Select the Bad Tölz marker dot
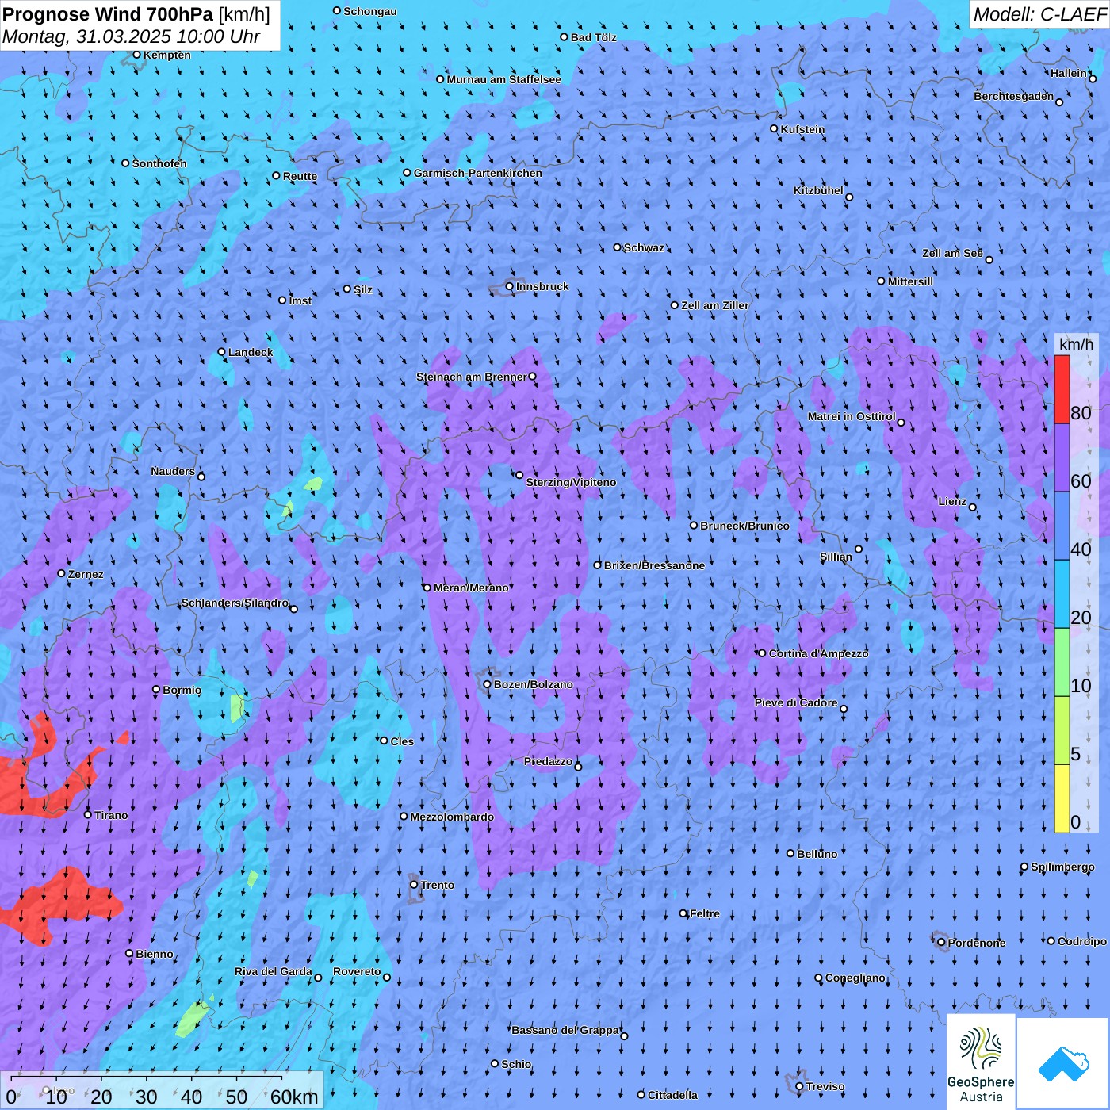Image resolution: width=1110 pixels, height=1110 pixels. click(564, 36)
